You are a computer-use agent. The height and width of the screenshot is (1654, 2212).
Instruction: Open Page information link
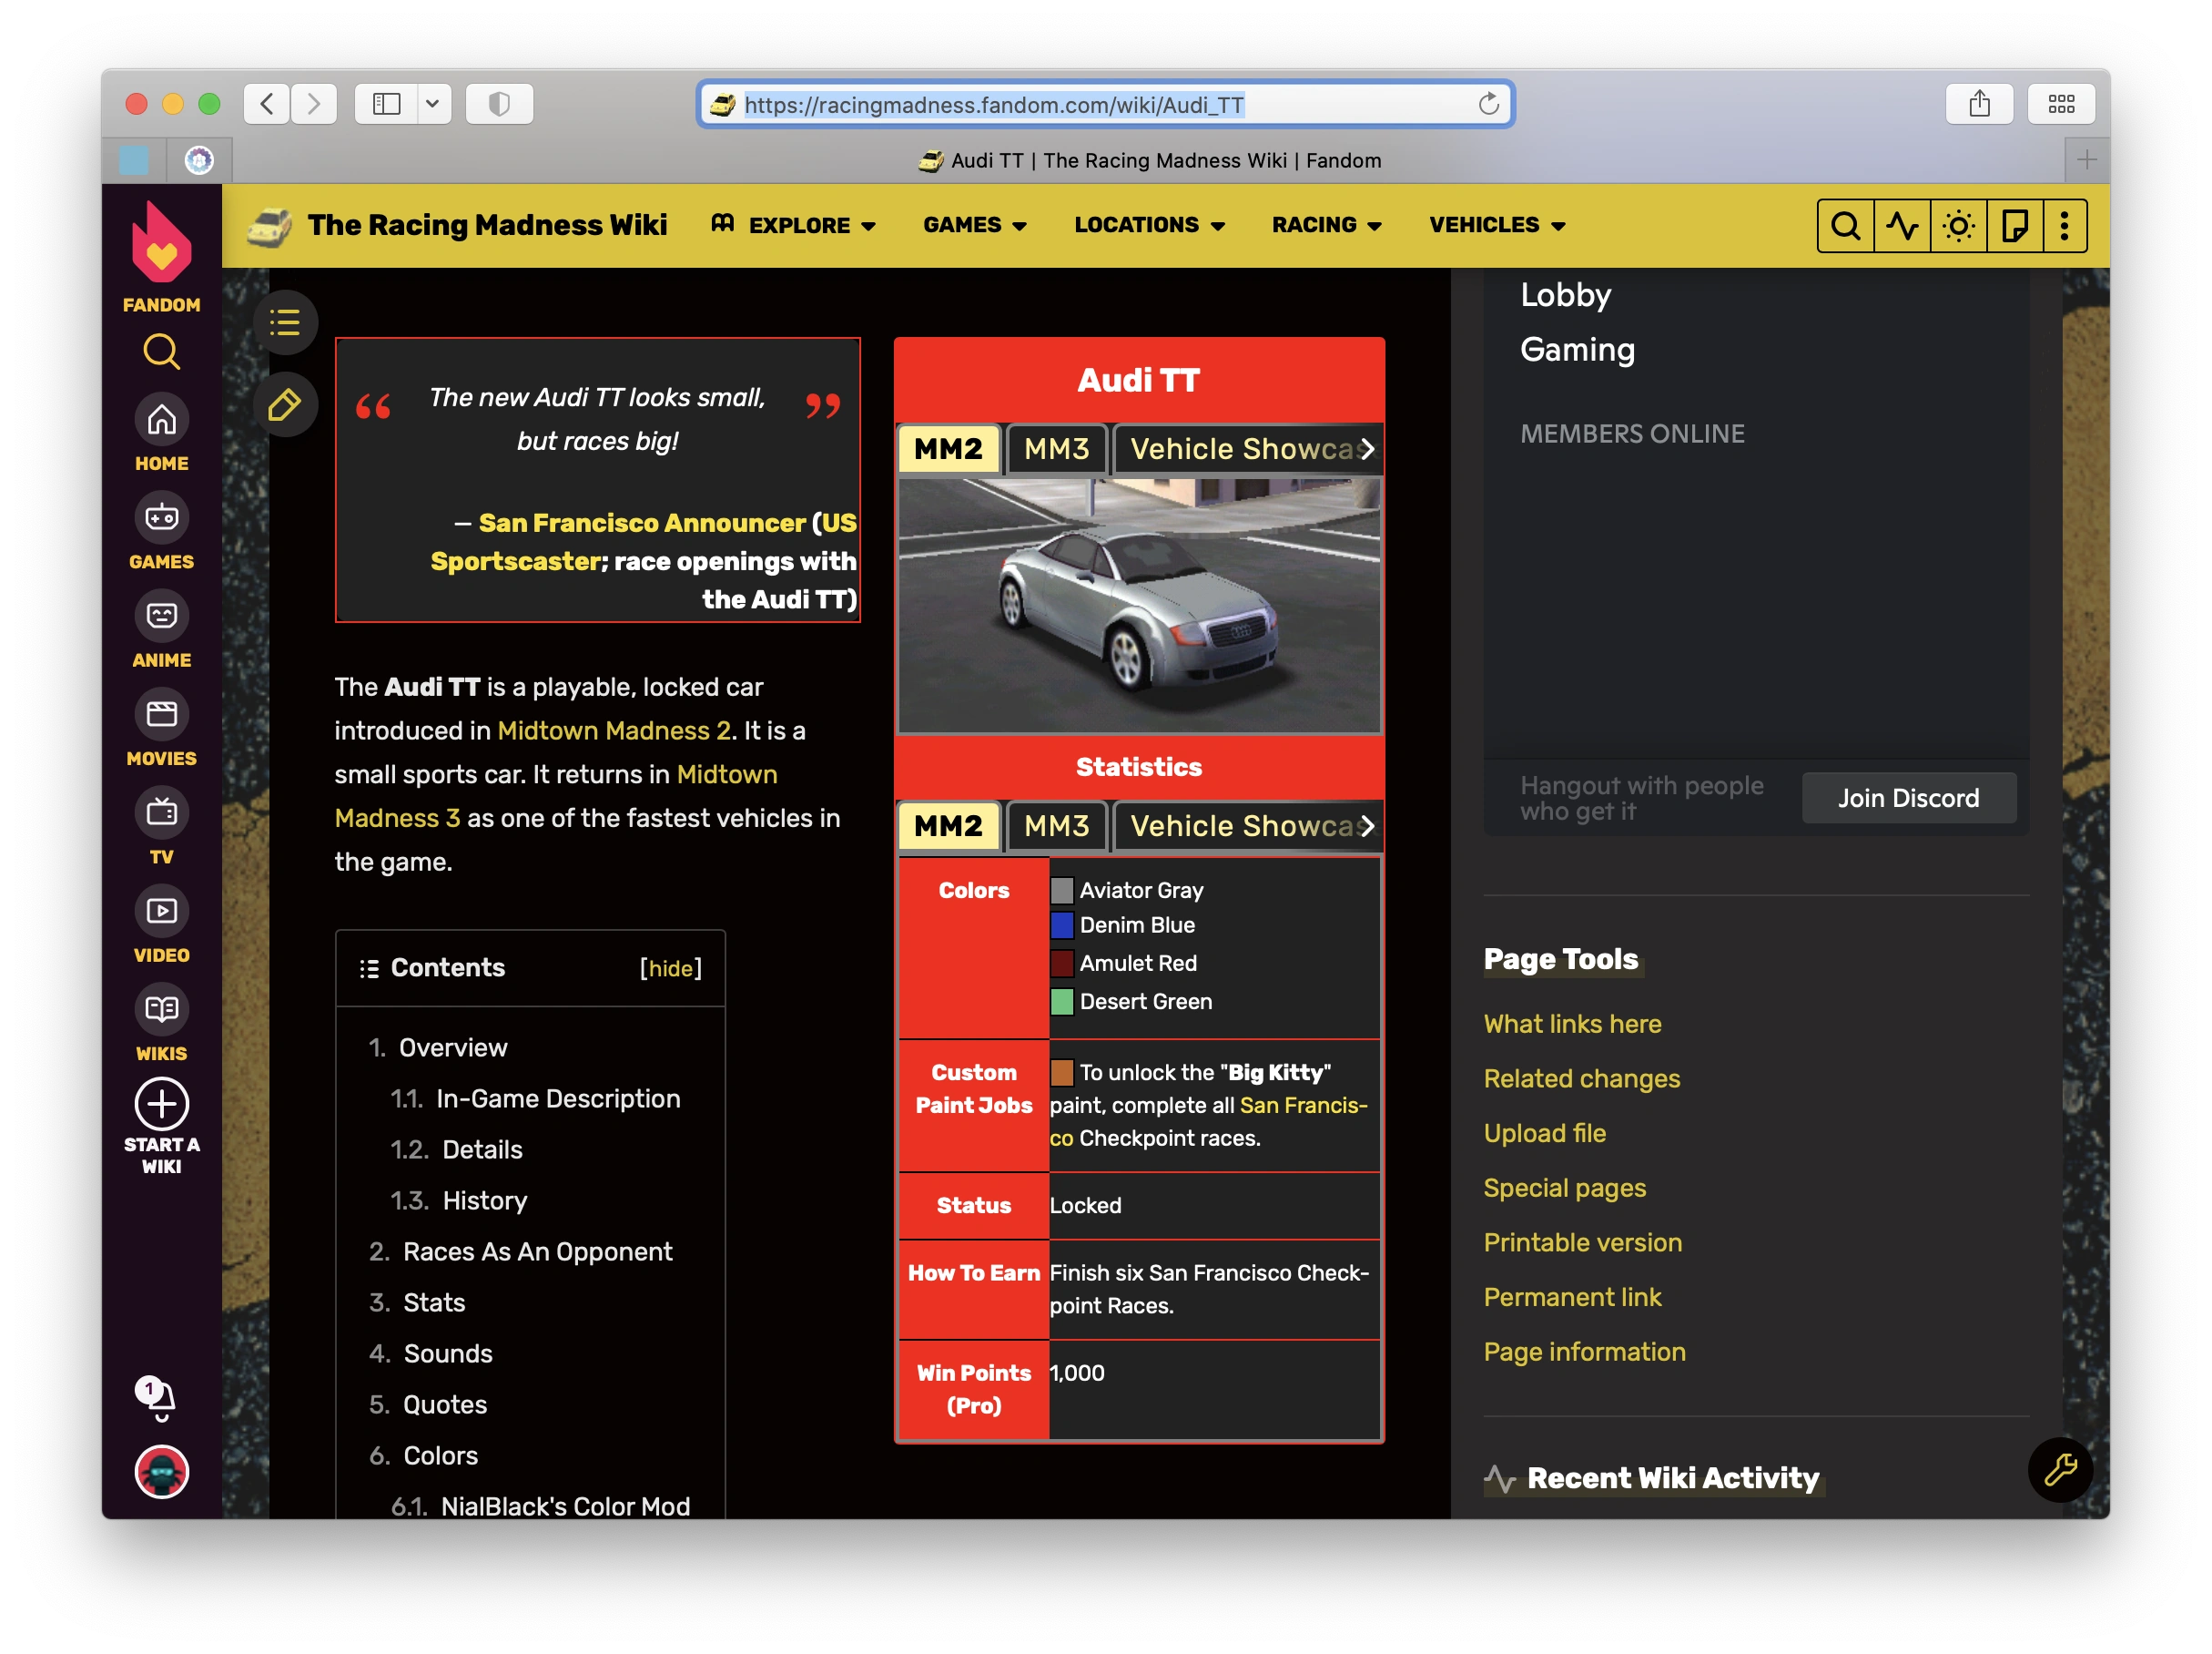tap(1584, 1352)
